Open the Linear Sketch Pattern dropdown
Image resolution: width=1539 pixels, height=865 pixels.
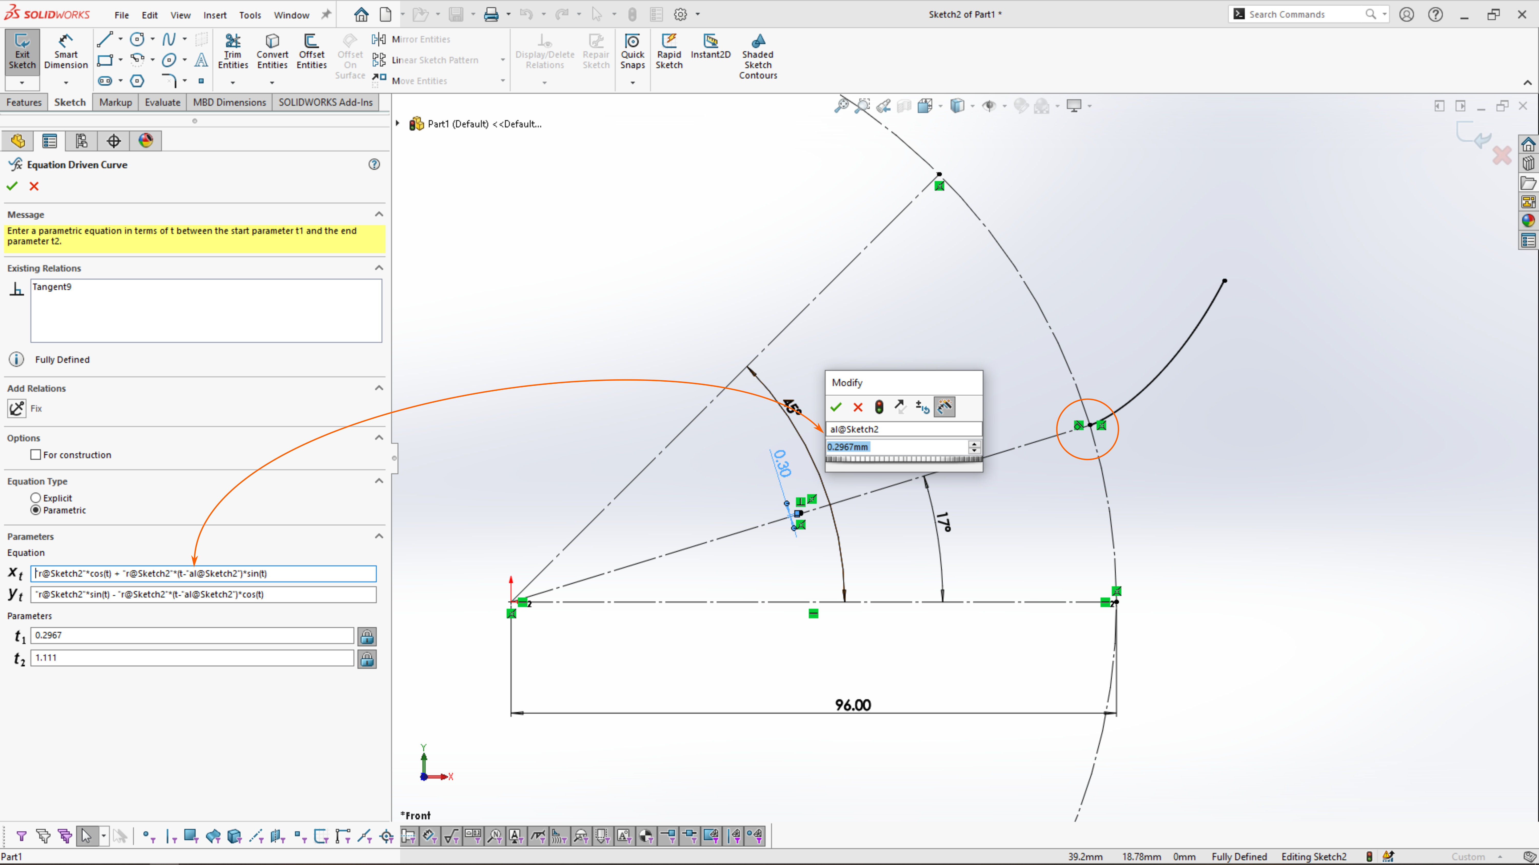pos(502,60)
